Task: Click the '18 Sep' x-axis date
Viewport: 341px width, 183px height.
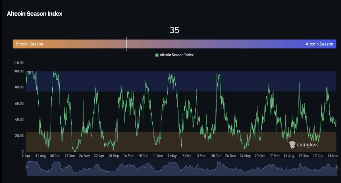Action: 113,156
